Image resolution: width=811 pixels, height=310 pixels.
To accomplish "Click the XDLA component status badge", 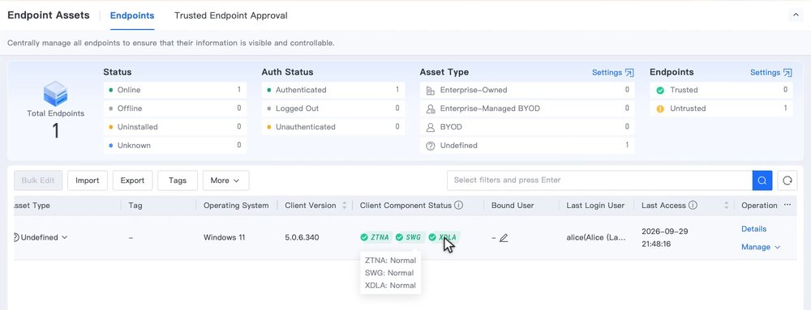I will (x=444, y=237).
